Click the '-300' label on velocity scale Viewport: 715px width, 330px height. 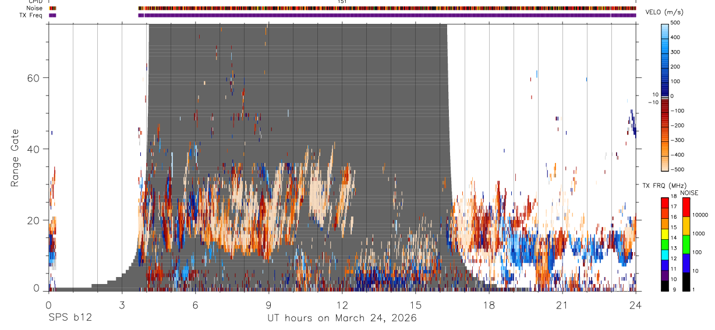[x=678, y=140]
